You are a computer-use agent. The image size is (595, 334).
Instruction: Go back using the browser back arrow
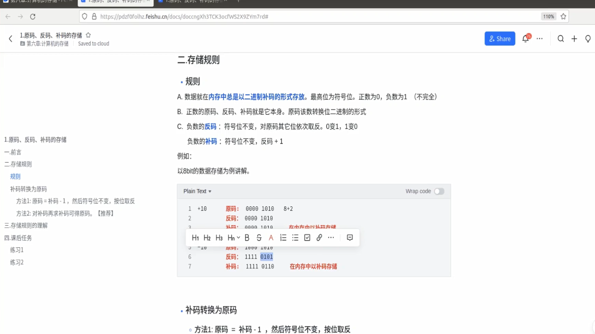point(8,17)
